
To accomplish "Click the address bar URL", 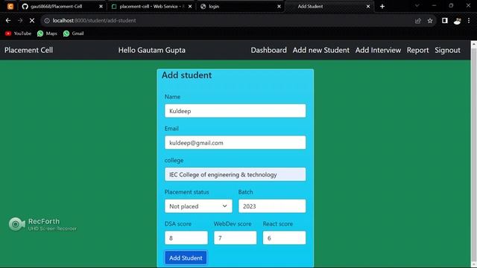I will pyautogui.click(x=95, y=21).
